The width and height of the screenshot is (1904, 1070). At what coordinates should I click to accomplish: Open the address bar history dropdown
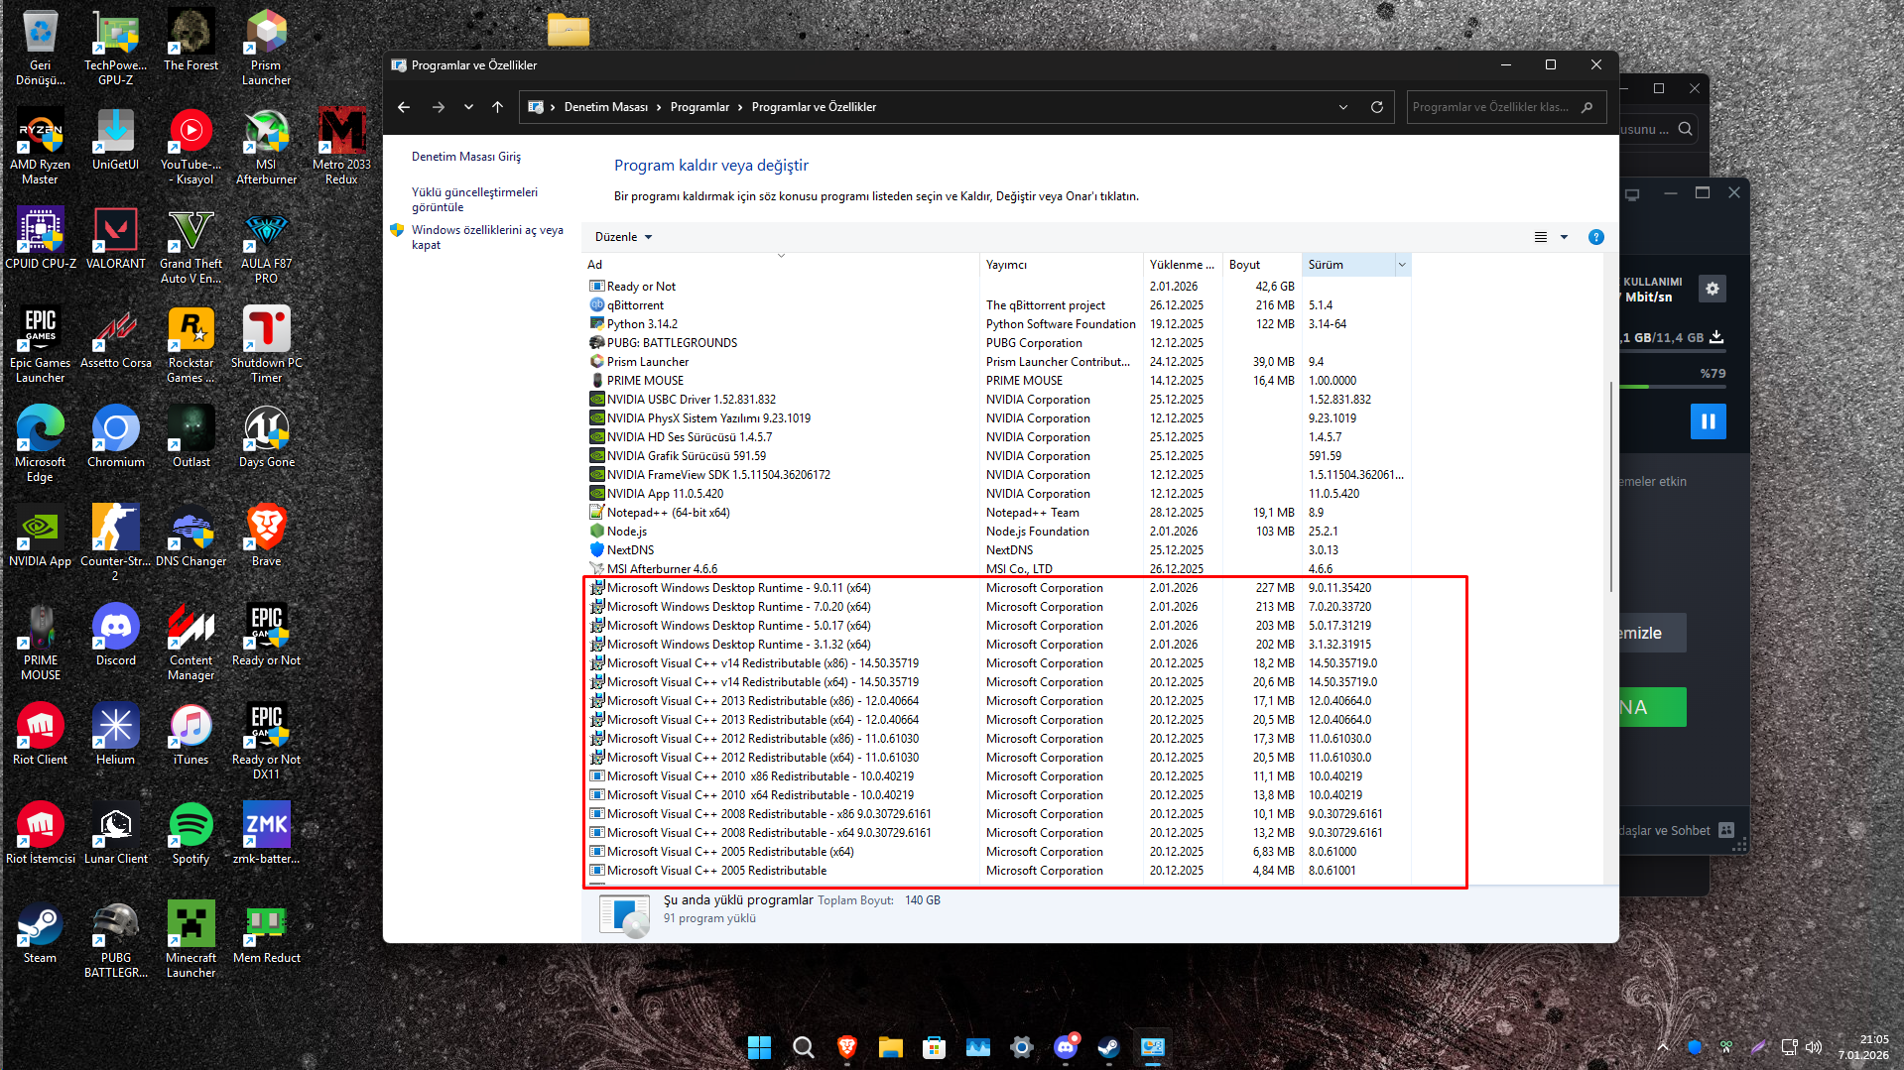(1342, 107)
